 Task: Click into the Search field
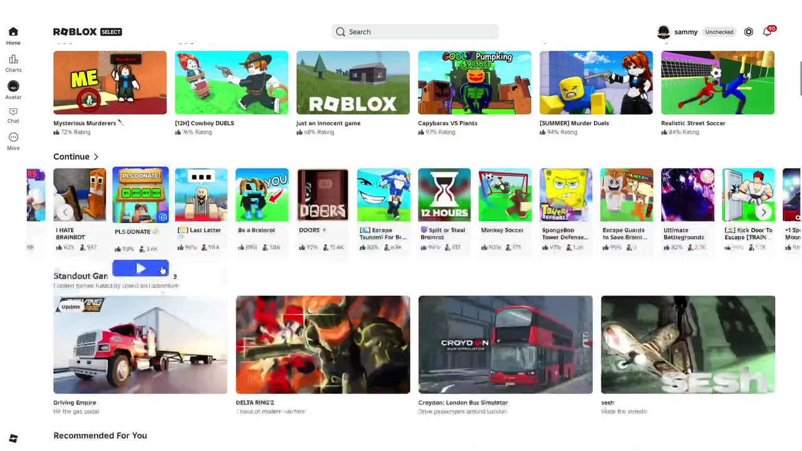click(415, 32)
